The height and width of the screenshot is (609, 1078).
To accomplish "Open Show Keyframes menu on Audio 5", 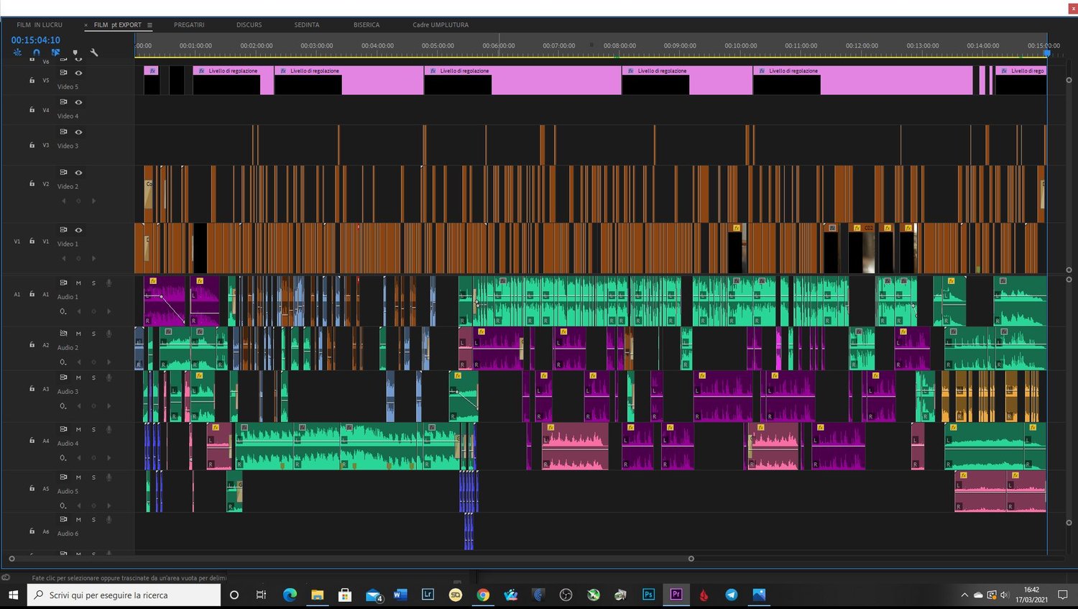I will 63,505.
